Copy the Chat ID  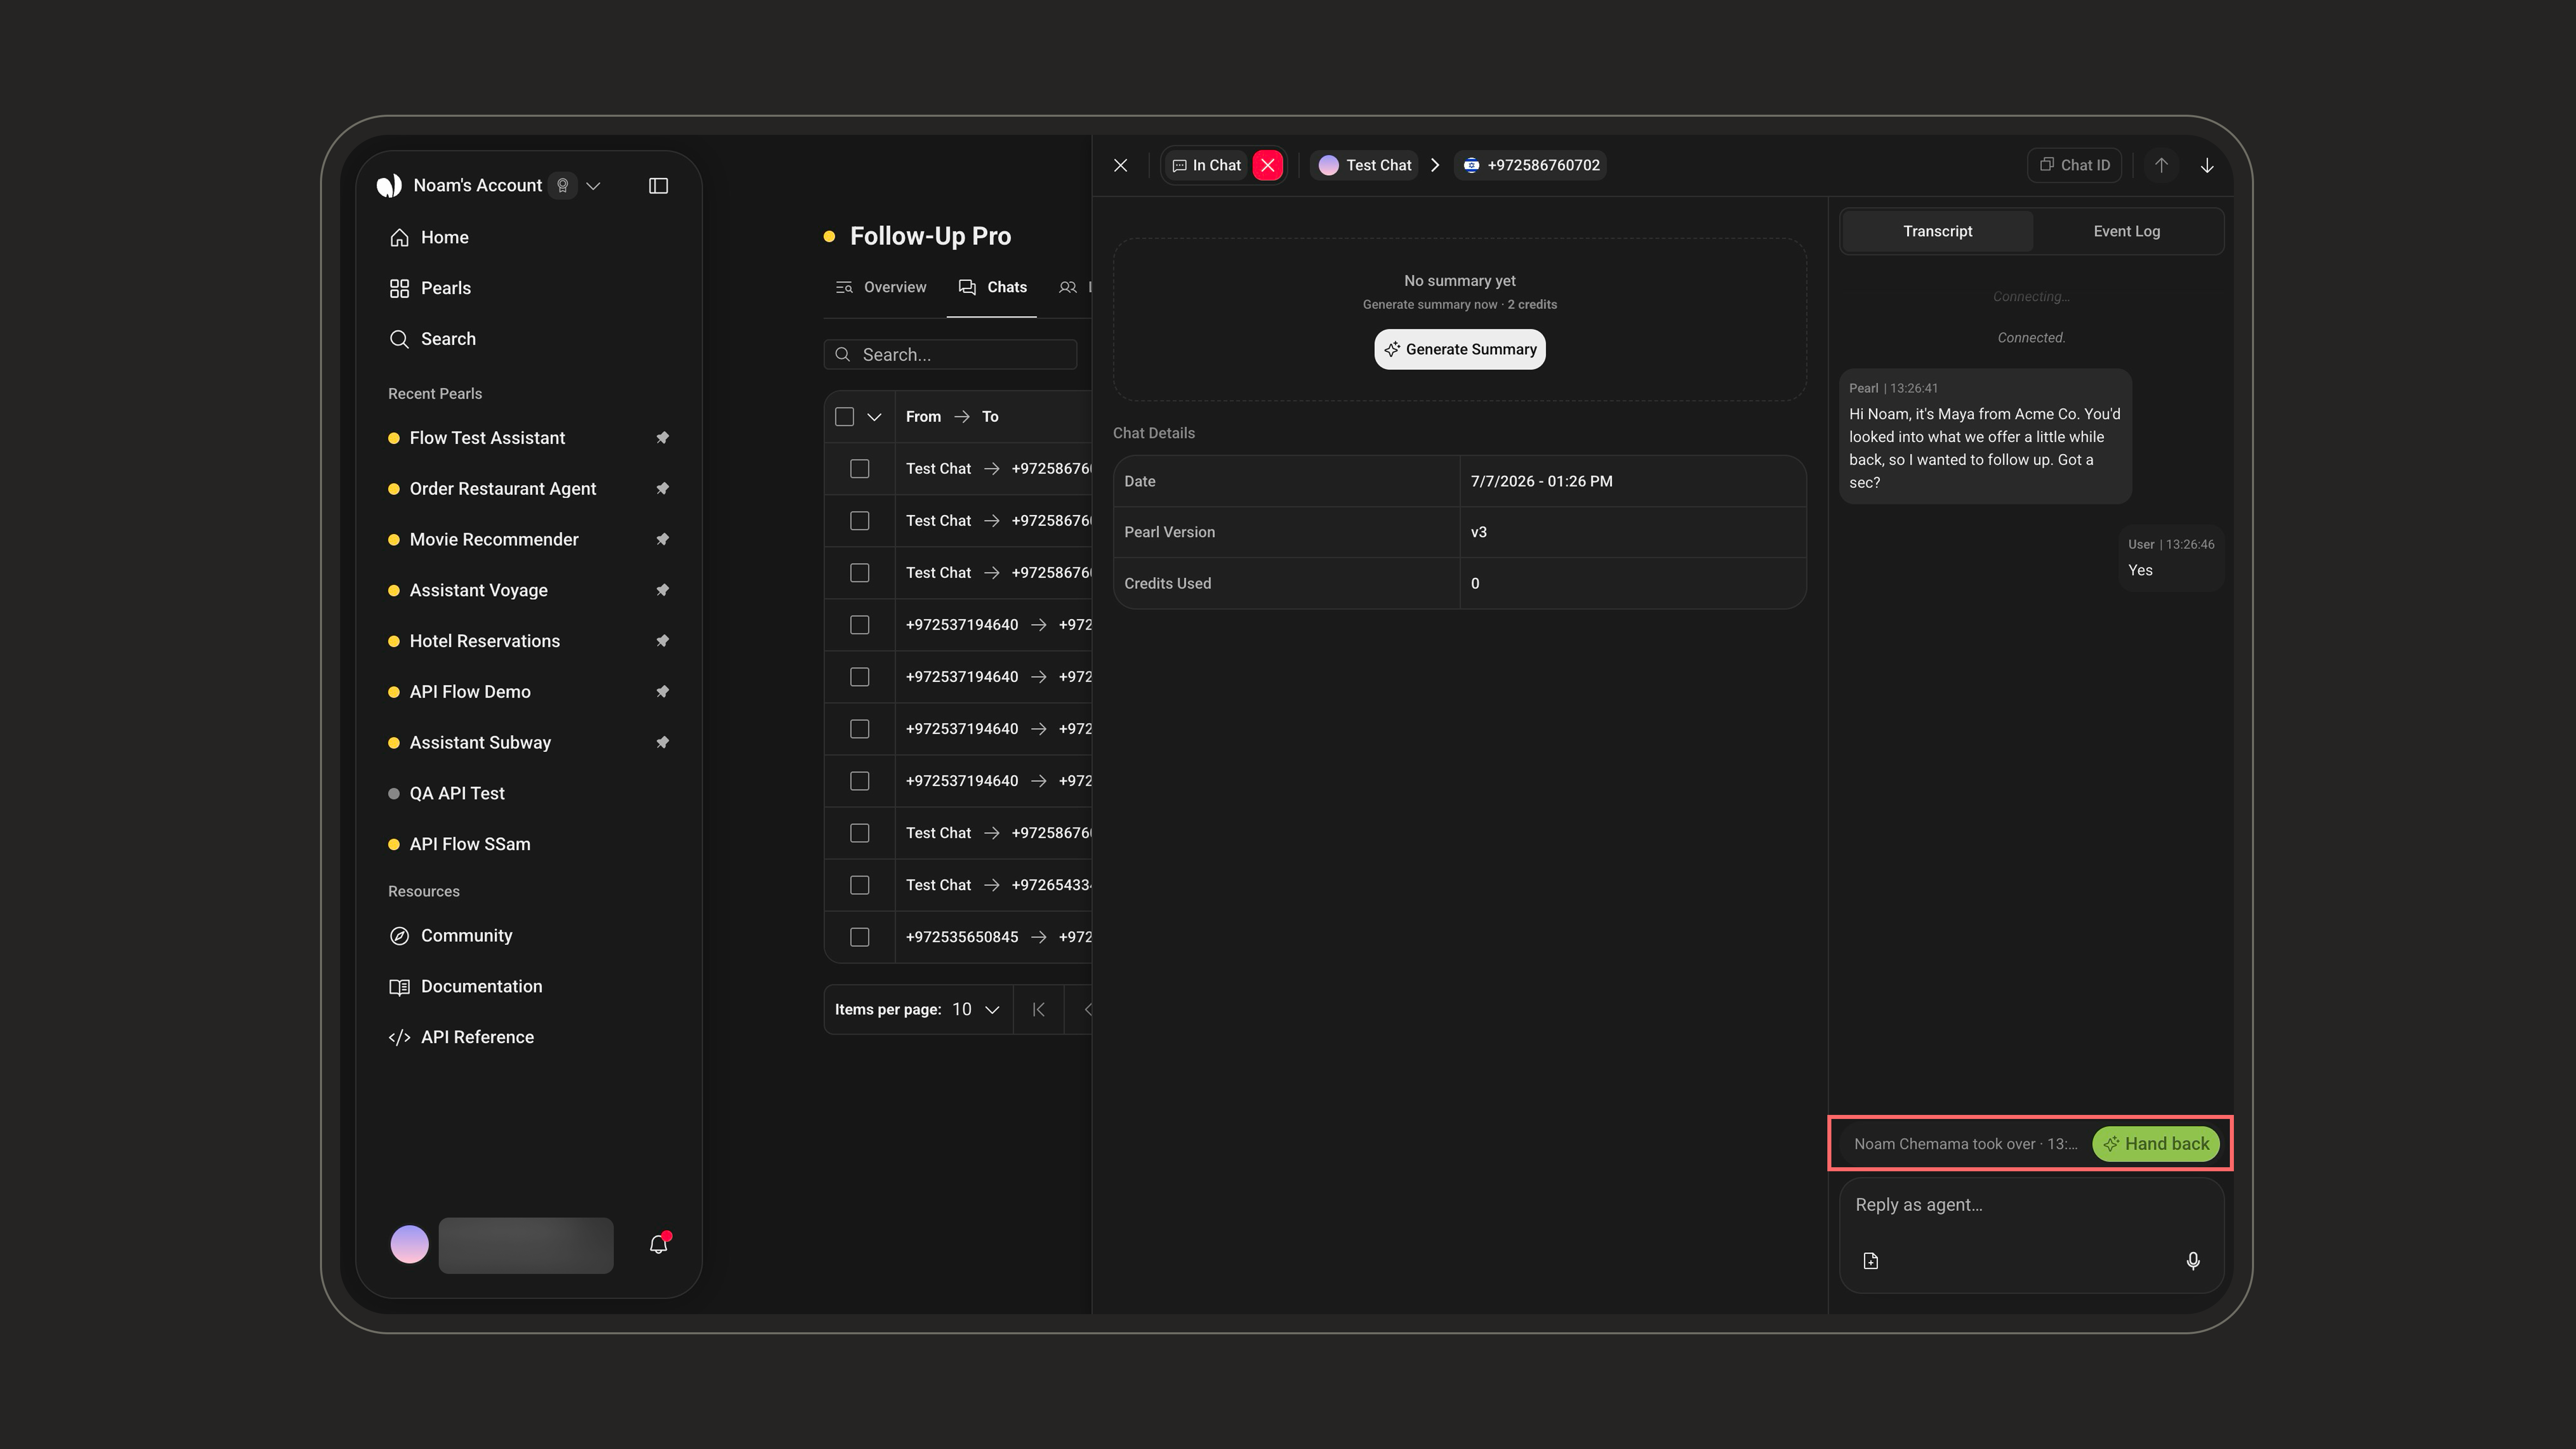[2075, 166]
